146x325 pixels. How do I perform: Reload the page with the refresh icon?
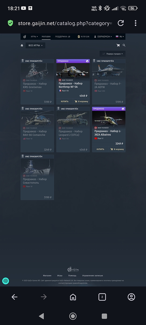coord(121,23)
